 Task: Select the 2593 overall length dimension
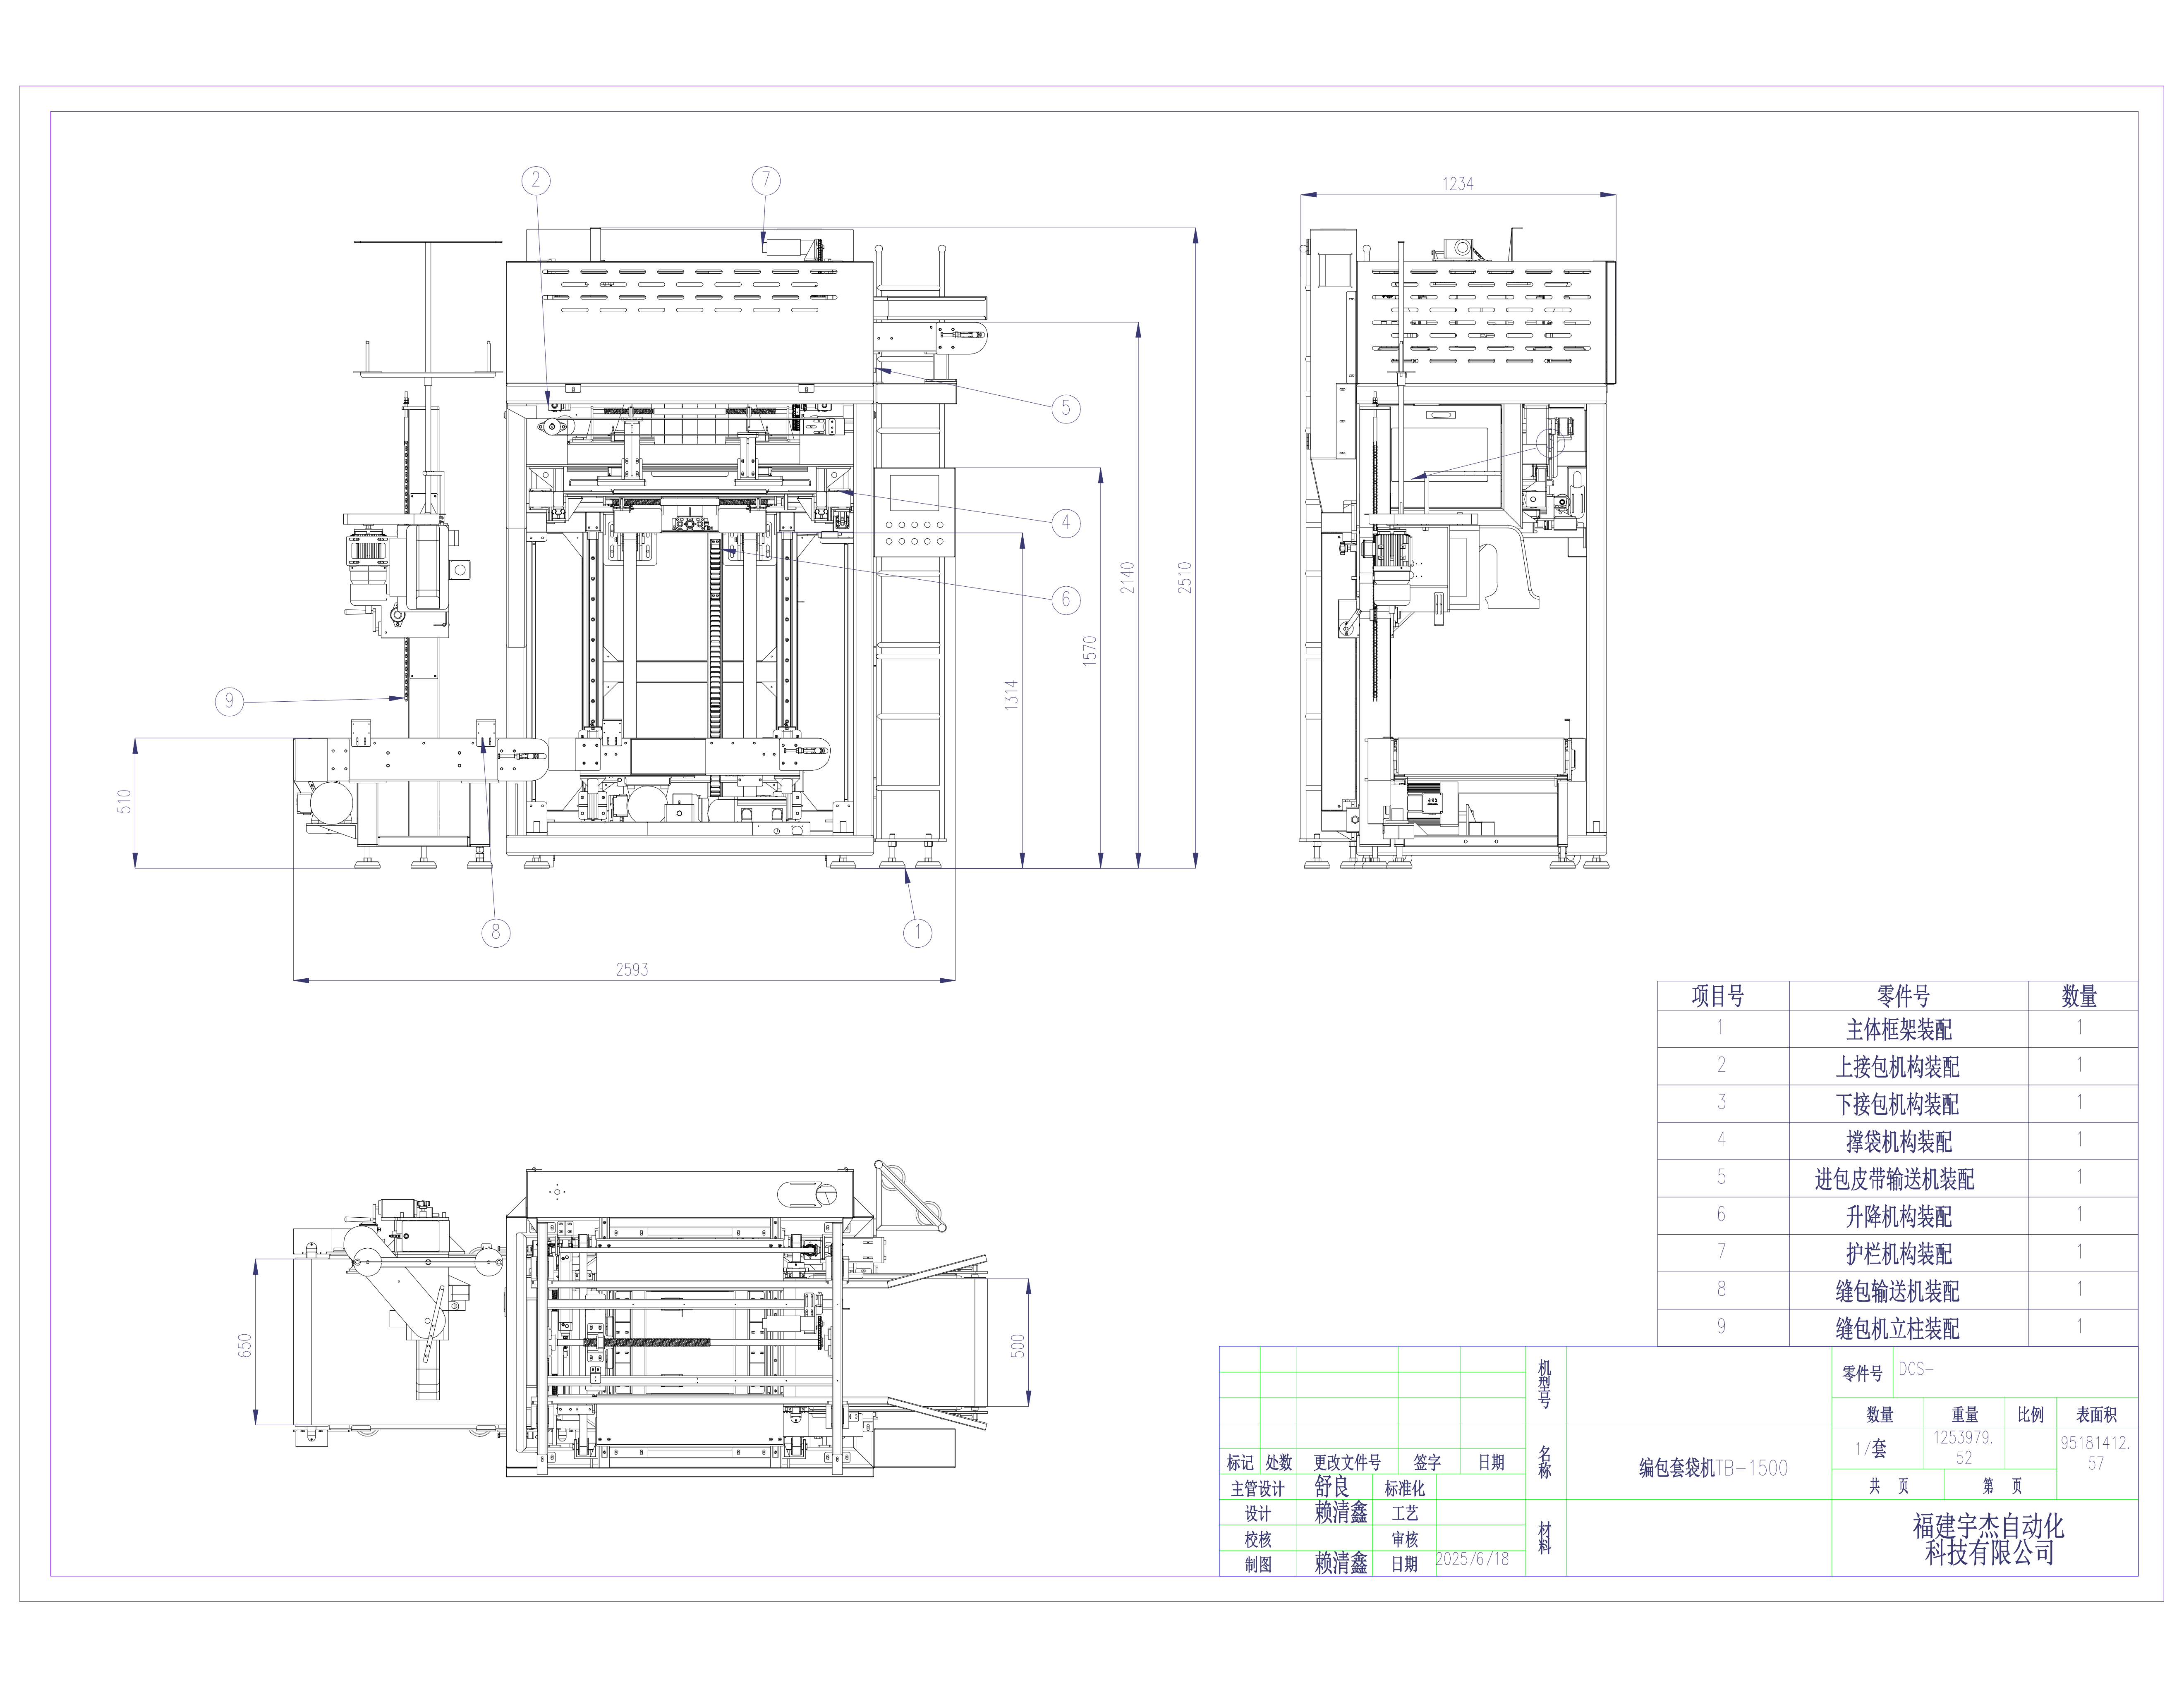(x=632, y=970)
